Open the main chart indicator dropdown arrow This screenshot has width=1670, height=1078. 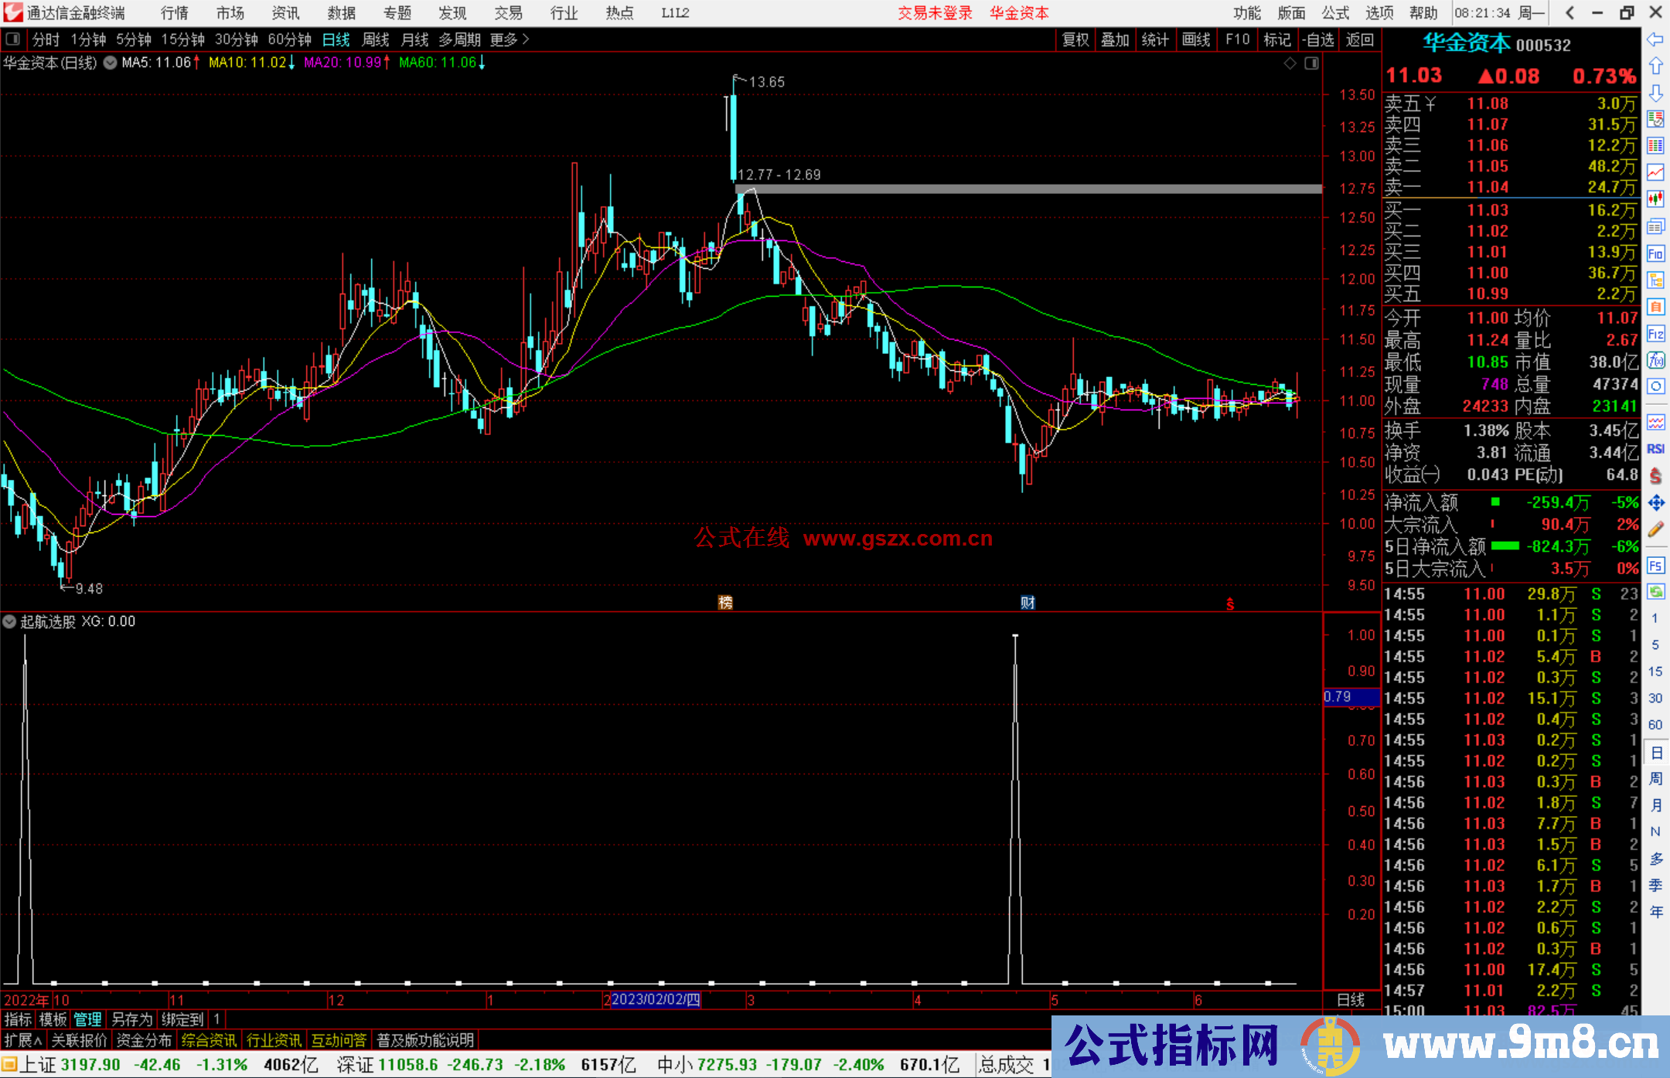tap(110, 63)
